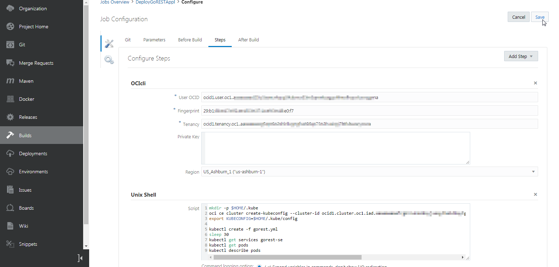Open the Add Step dropdown

click(521, 56)
